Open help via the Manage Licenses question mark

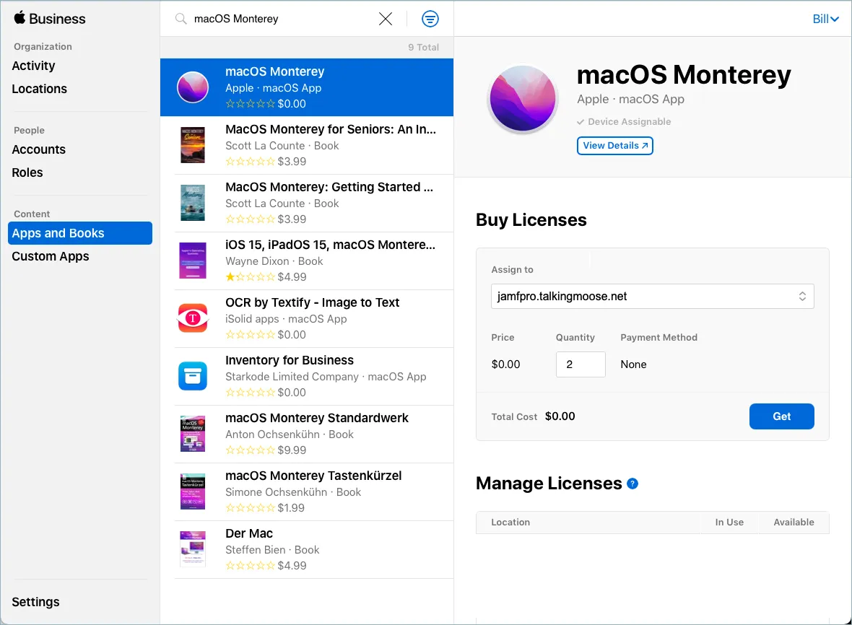pos(633,484)
